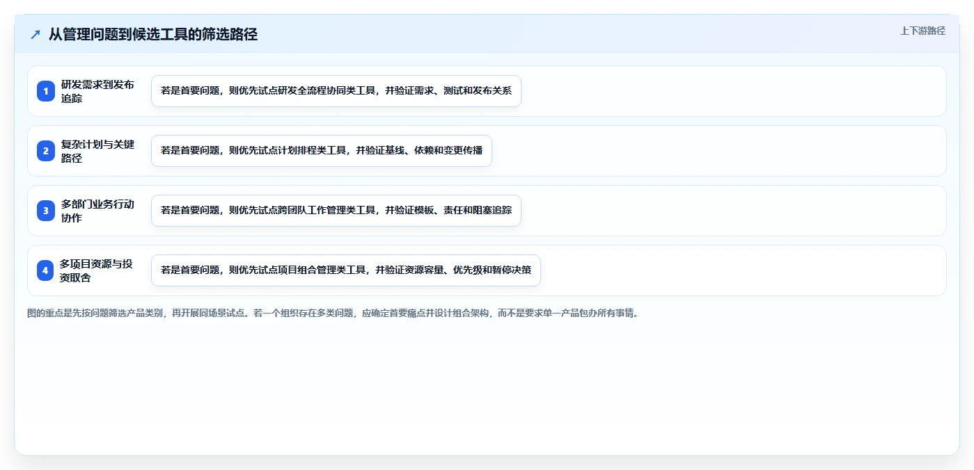Image resolution: width=974 pixels, height=470 pixels.
Task: Click the footnote starting 图的重点是先按问题筛选
Action: click(333, 313)
